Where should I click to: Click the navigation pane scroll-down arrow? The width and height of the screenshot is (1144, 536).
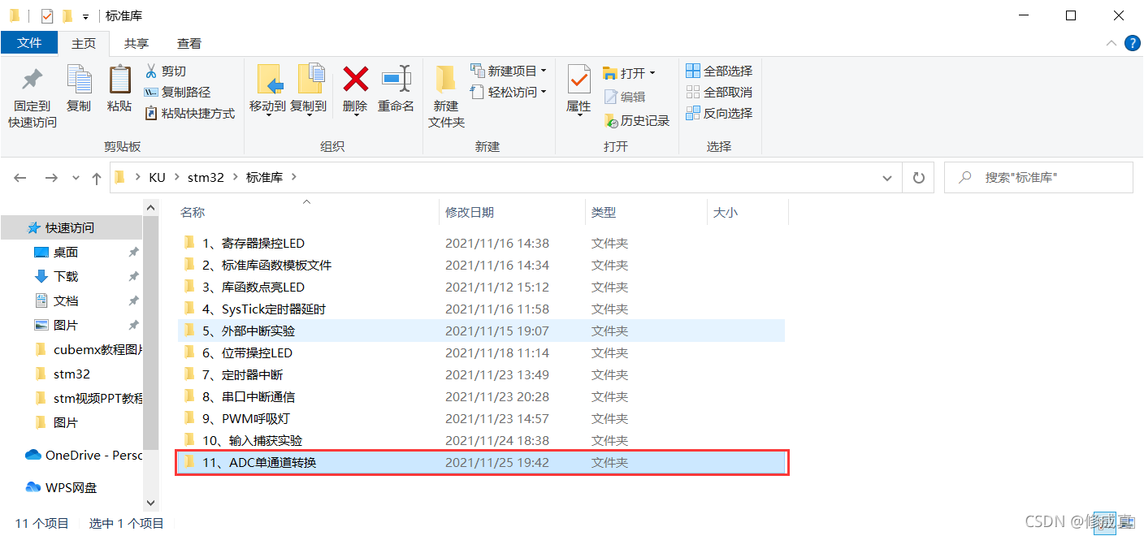(150, 504)
